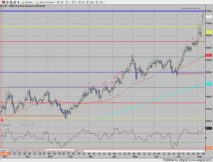This screenshot has width=213, height=162.
Task: Click the 2011 year label on time axis
Action: click(x=50, y=157)
